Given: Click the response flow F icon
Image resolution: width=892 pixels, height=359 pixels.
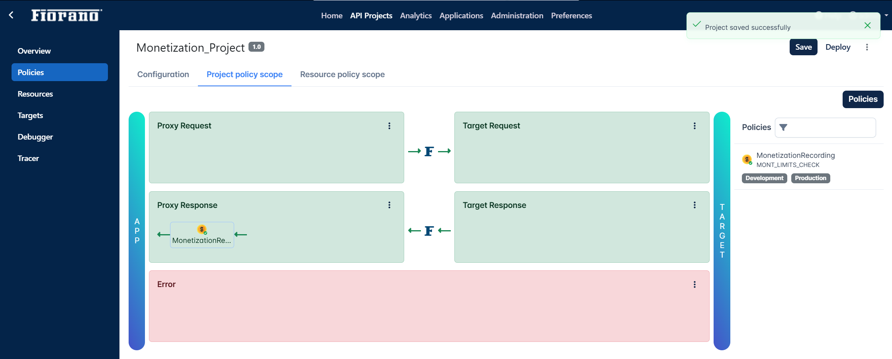Looking at the screenshot, I should (429, 231).
